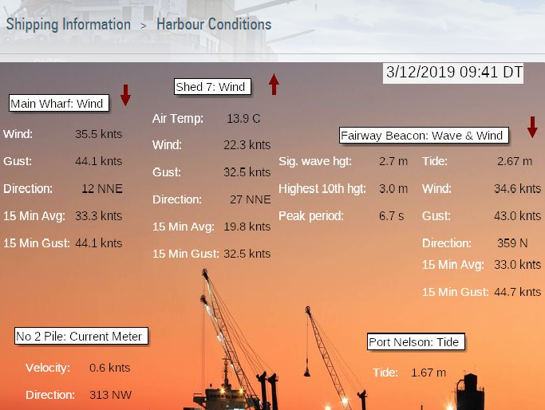
Task: Click the Highest 10th hgt: label
Action: pyautogui.click(x=322, y=189)
